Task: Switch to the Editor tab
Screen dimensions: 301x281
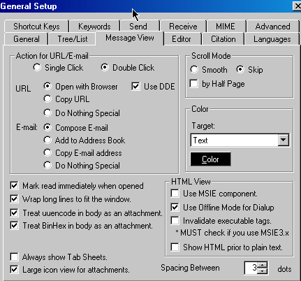Action: pos(182,39)
